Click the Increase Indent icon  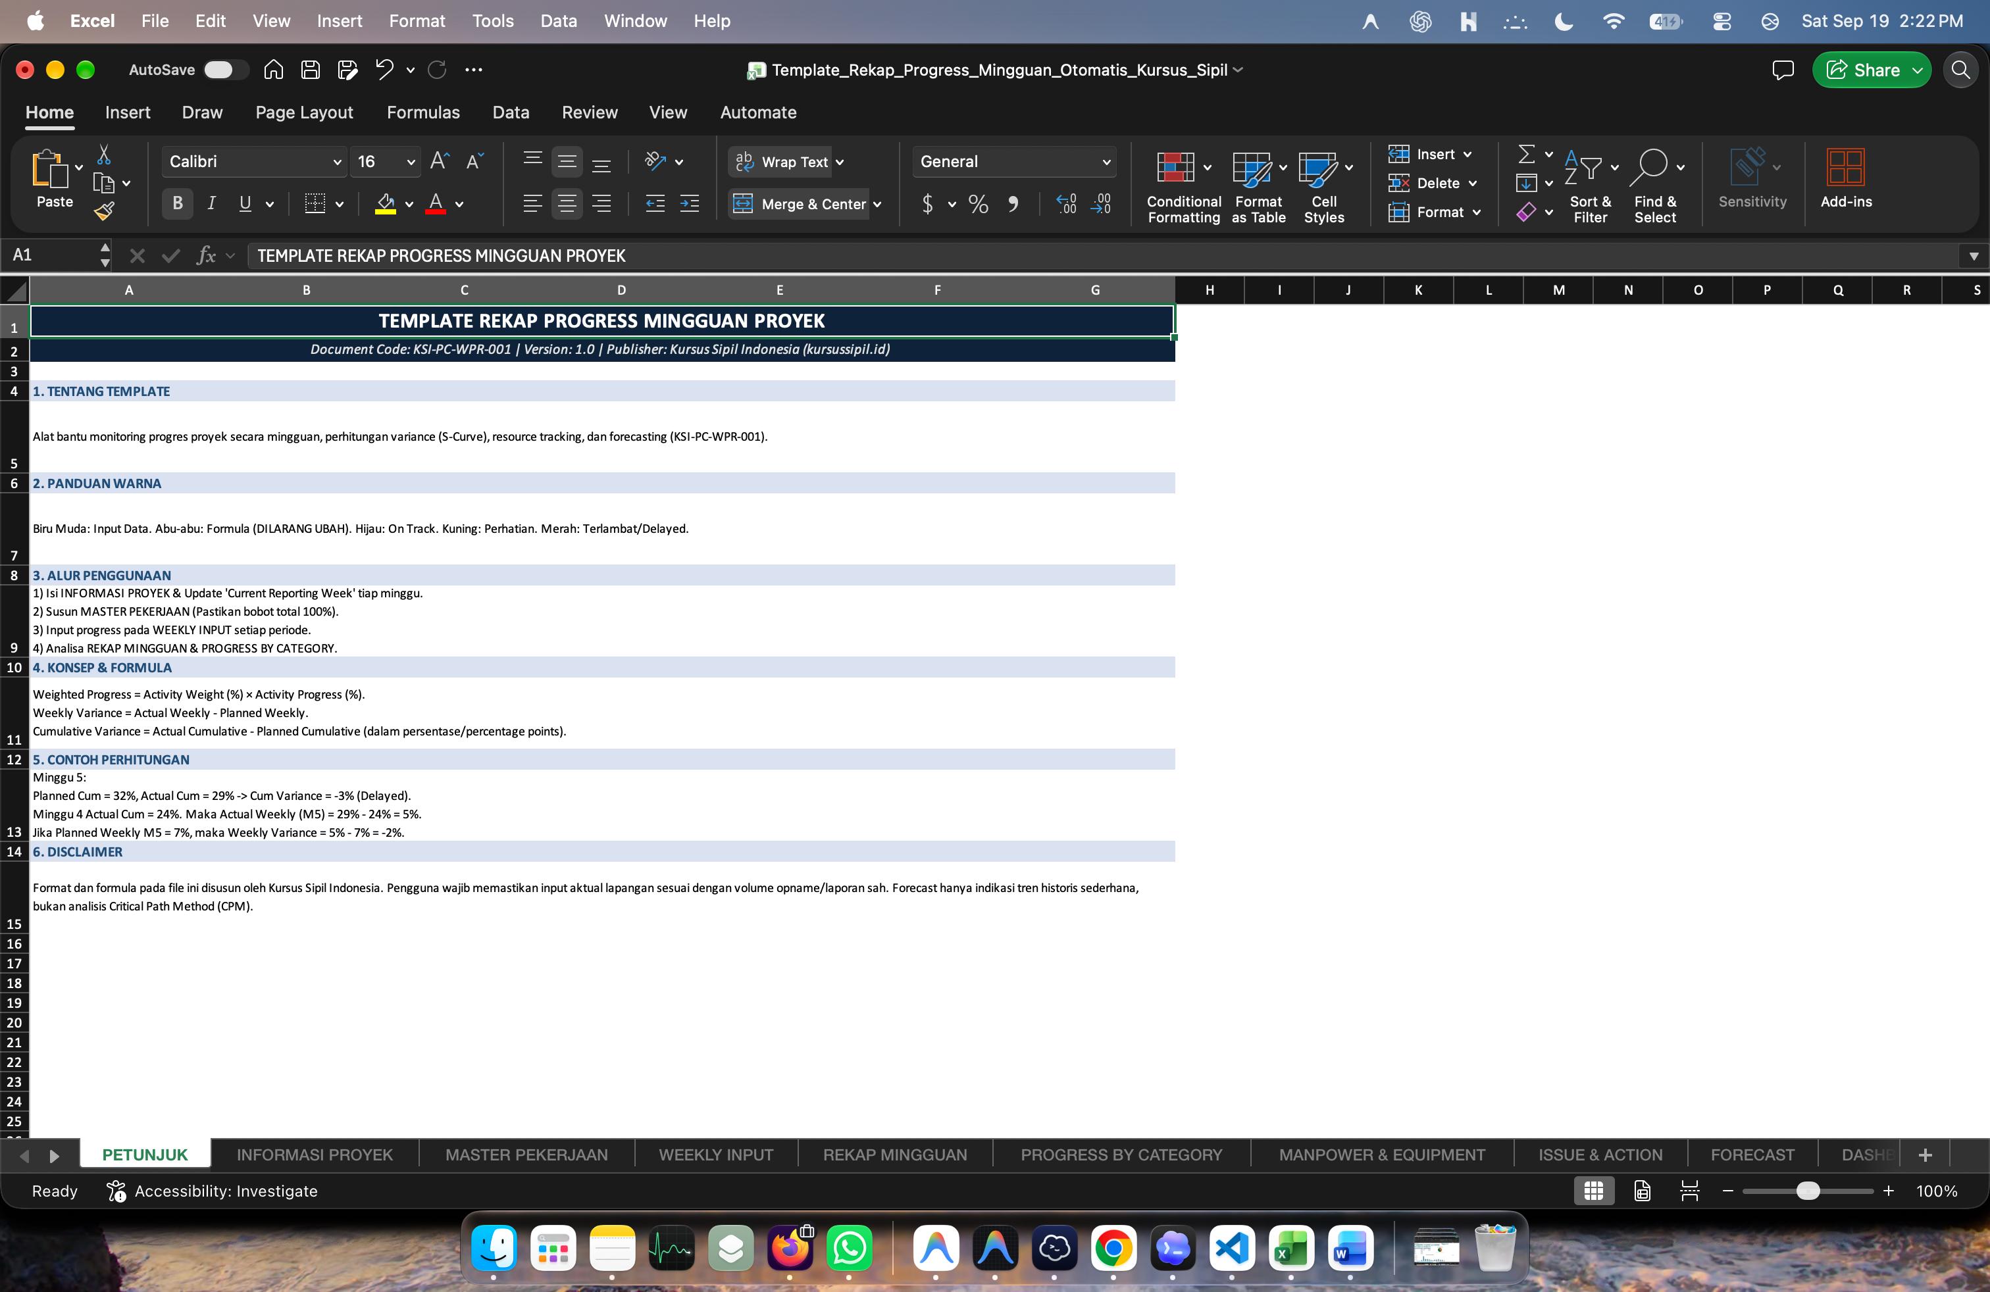coord(690,203)
